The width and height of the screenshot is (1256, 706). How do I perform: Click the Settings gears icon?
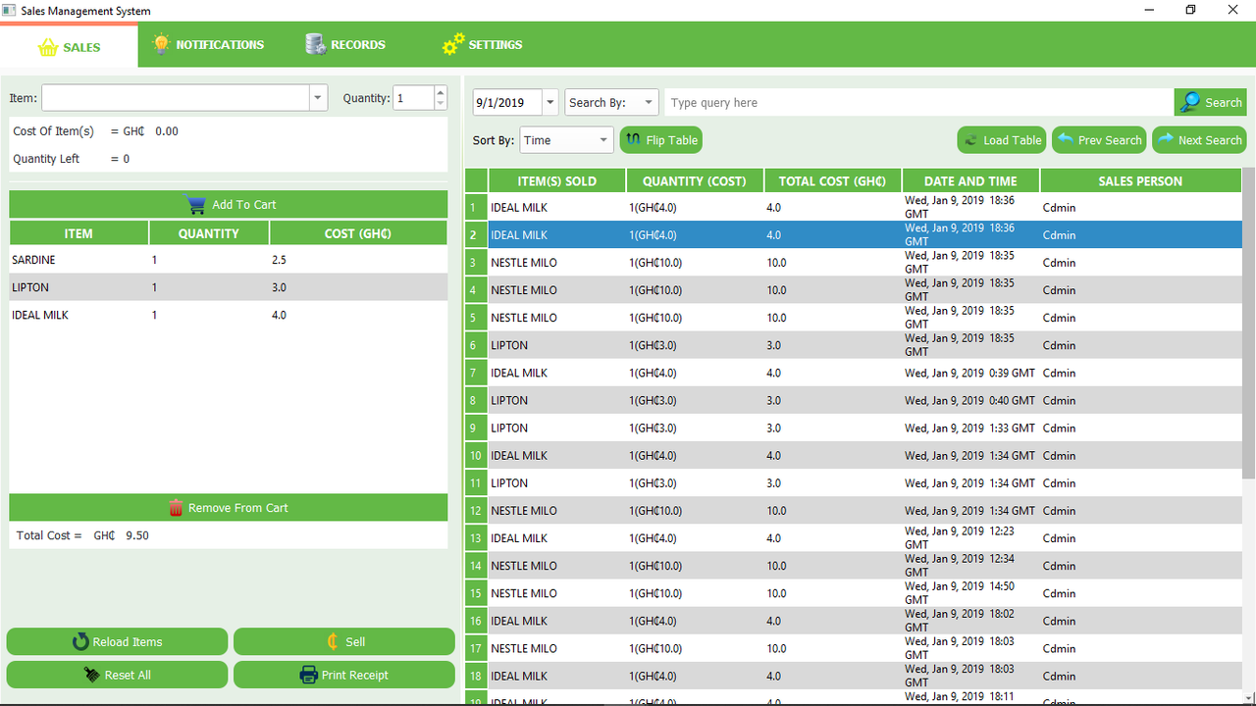pos(453,44)
